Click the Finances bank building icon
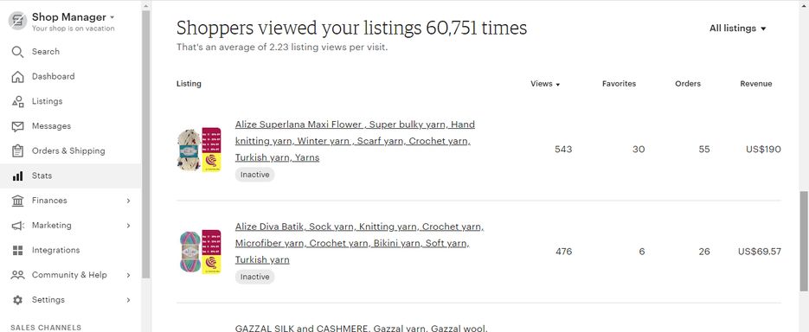809x332 pixels. (x=17, y=201)
